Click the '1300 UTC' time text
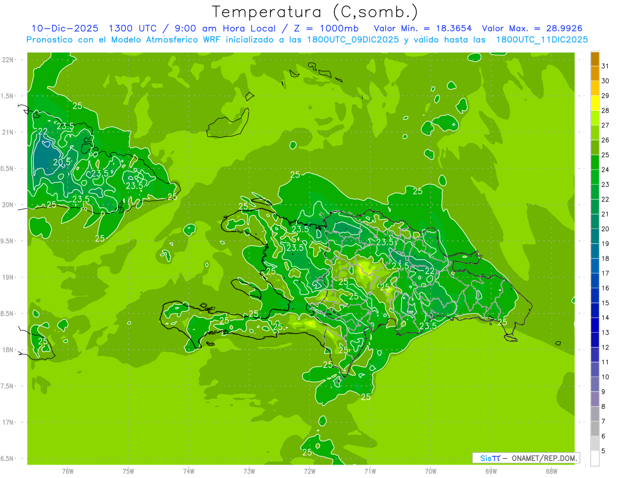Screen dimensions: 619x478 pyautogui.click(x=134, y=28)
